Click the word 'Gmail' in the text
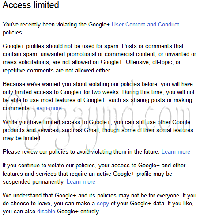 click(x=91, y=130)
